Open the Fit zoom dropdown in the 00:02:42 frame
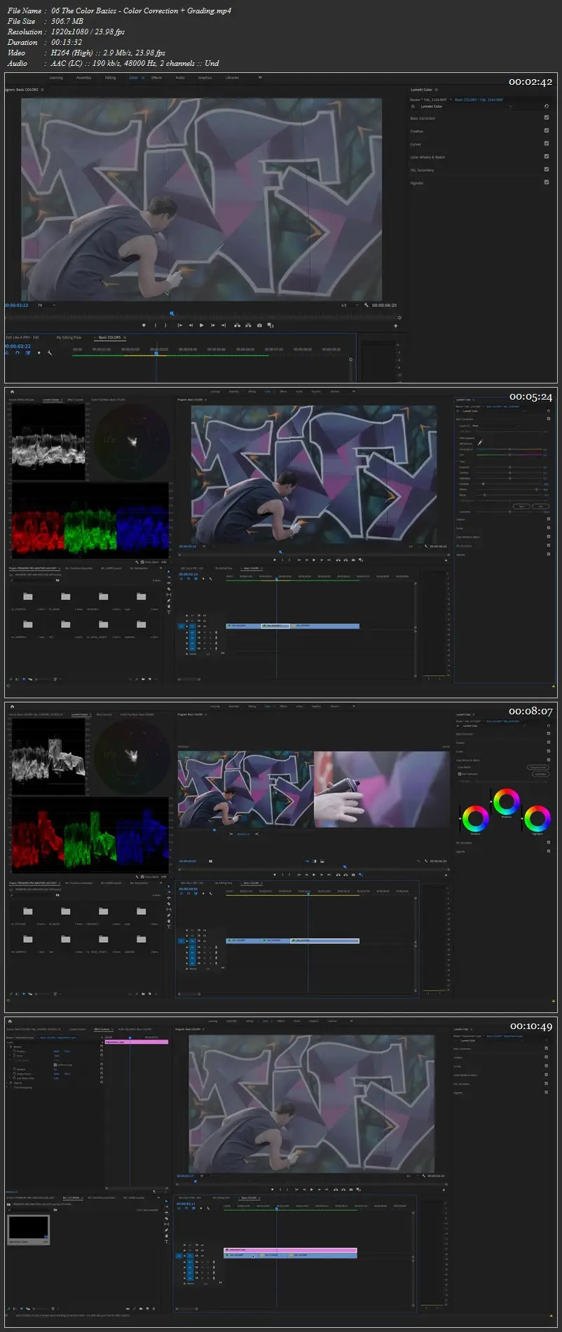 point(46,305)
